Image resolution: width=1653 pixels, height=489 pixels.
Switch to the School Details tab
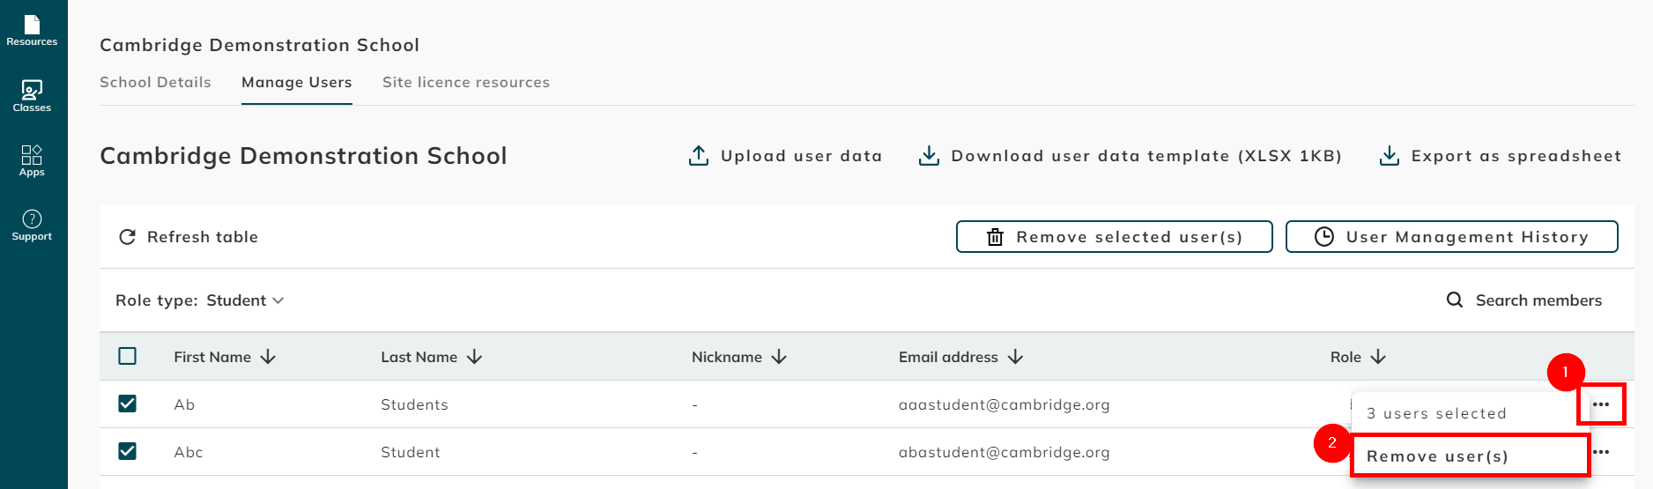155,82
